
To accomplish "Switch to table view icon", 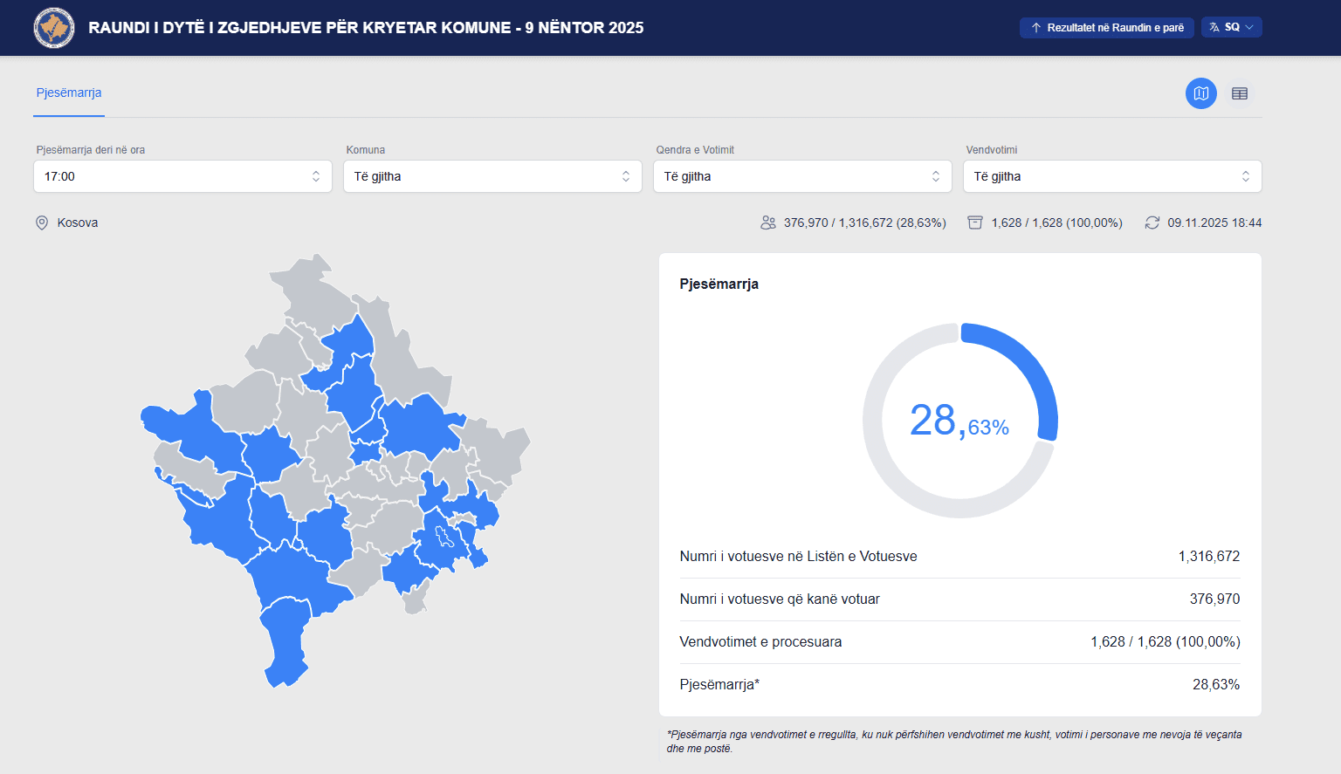I will click(x=1239, y=93).
